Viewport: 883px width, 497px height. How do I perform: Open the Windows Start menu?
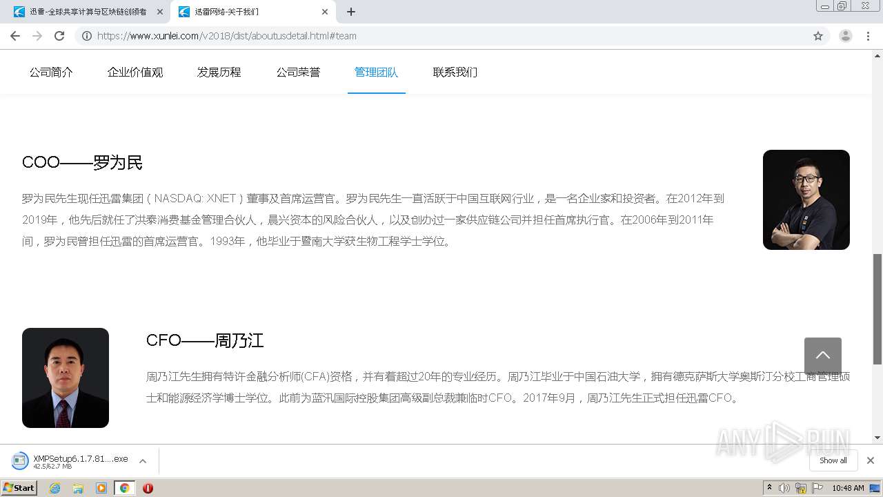tap(19, 487)
